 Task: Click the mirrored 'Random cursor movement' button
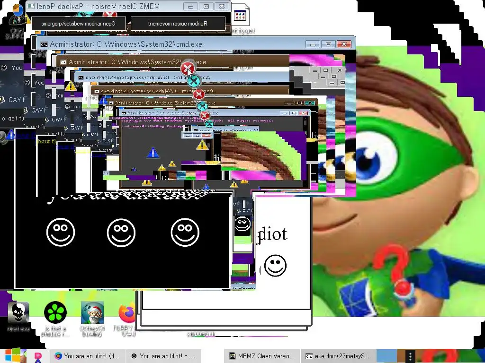coord(178,24)
